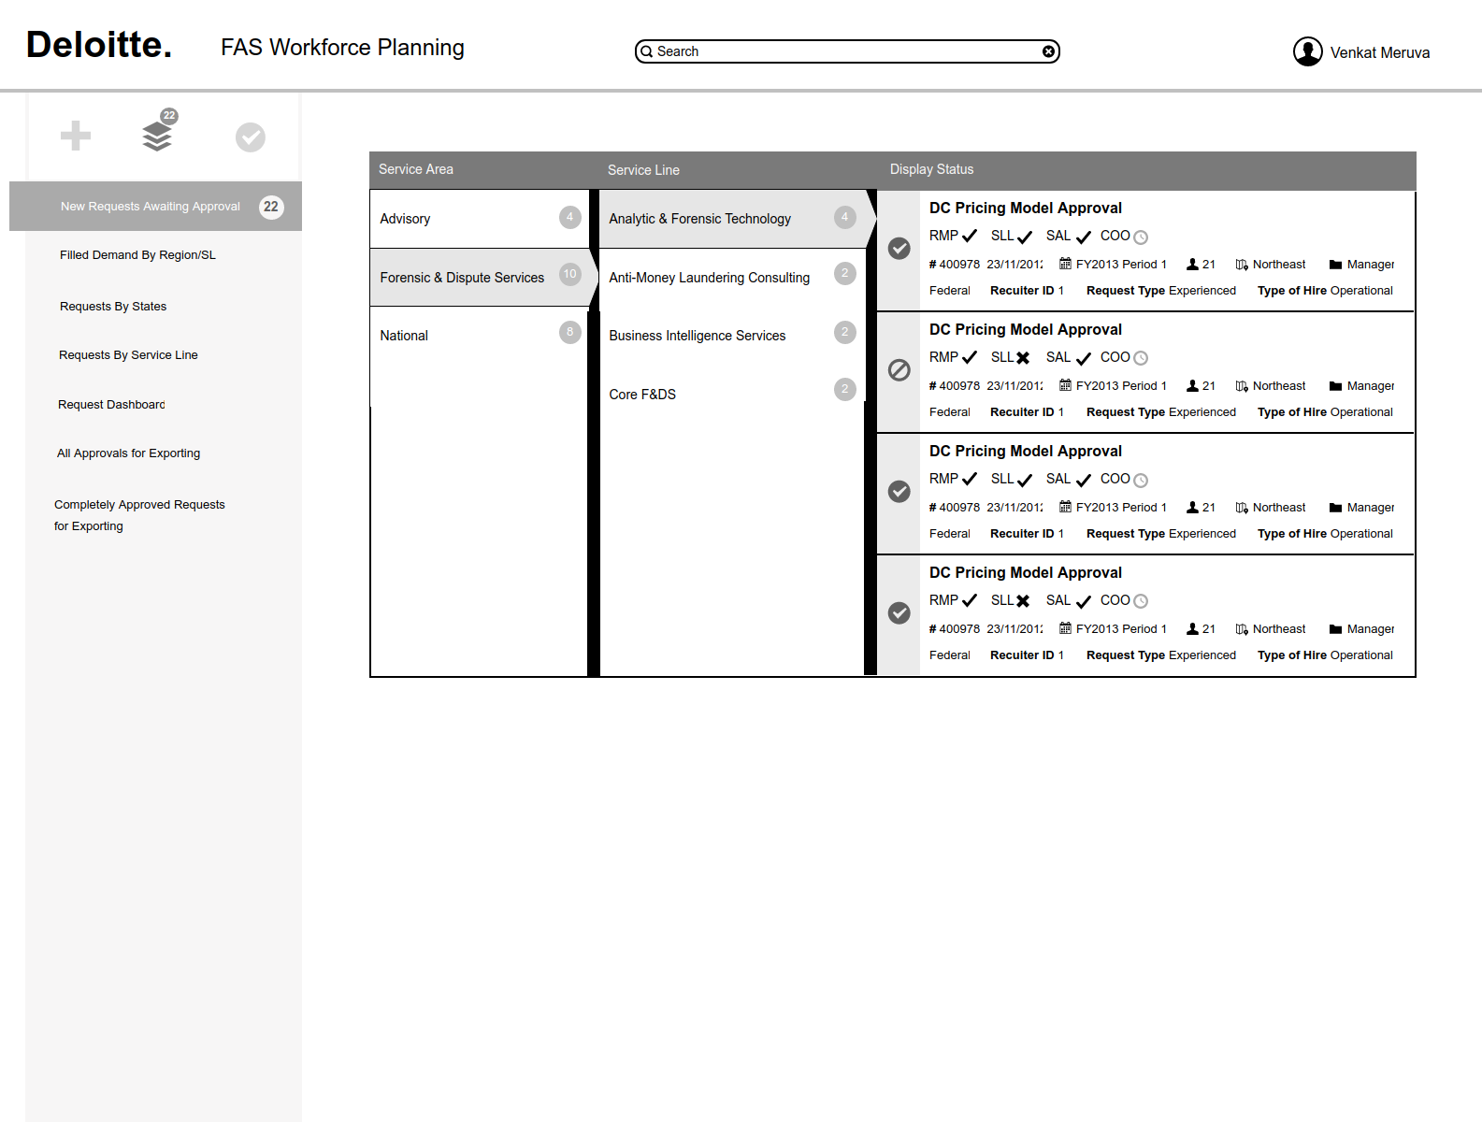Open Requests By Service Line
1482x1122 pixels.
point(128,354)
